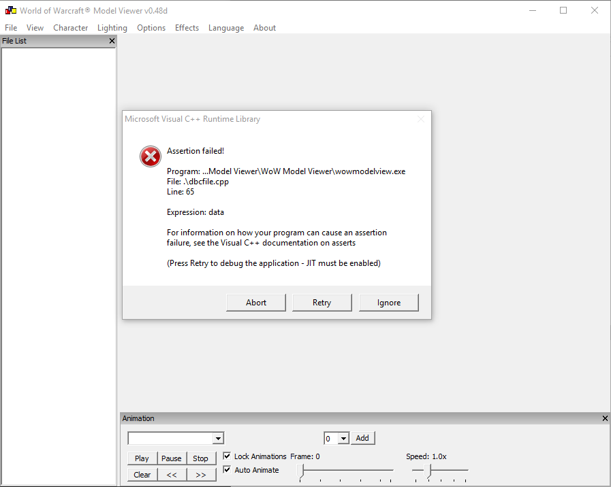The height and width of the screenshot is (487, 611).
Task: Open the View menu
Action: (x=35, y=28)
